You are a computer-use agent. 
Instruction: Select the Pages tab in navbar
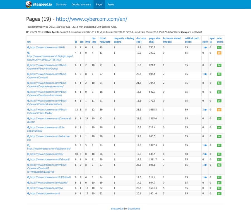point(99,4)
